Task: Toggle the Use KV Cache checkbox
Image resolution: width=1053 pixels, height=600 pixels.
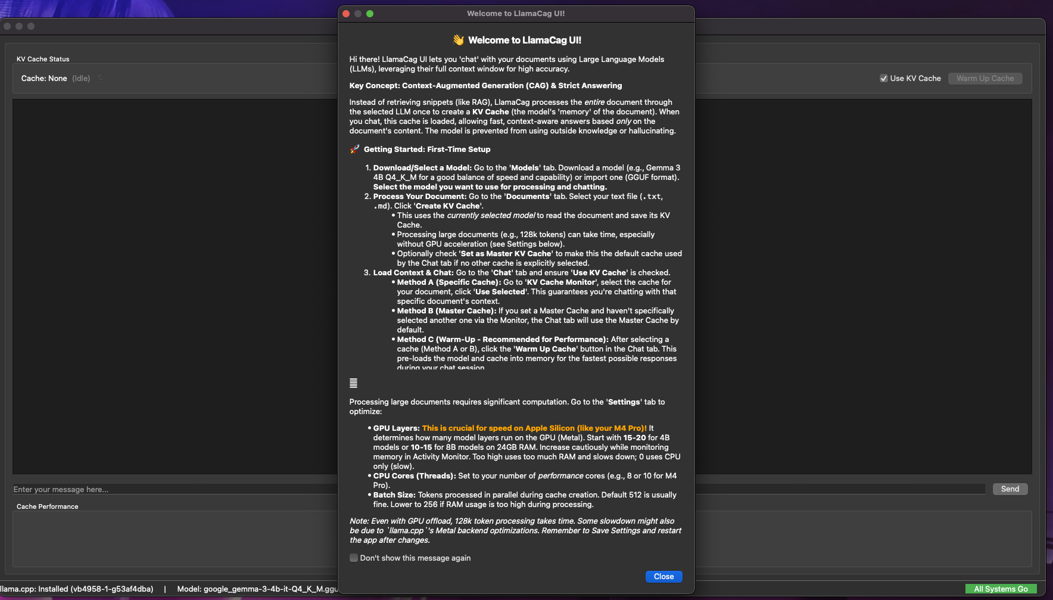Action: click(x=884, y=78)
